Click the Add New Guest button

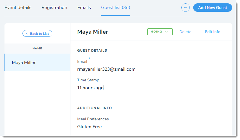(212, 8)
